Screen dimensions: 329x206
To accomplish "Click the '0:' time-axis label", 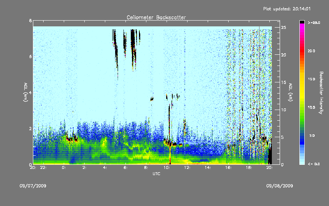I will 64,168.
